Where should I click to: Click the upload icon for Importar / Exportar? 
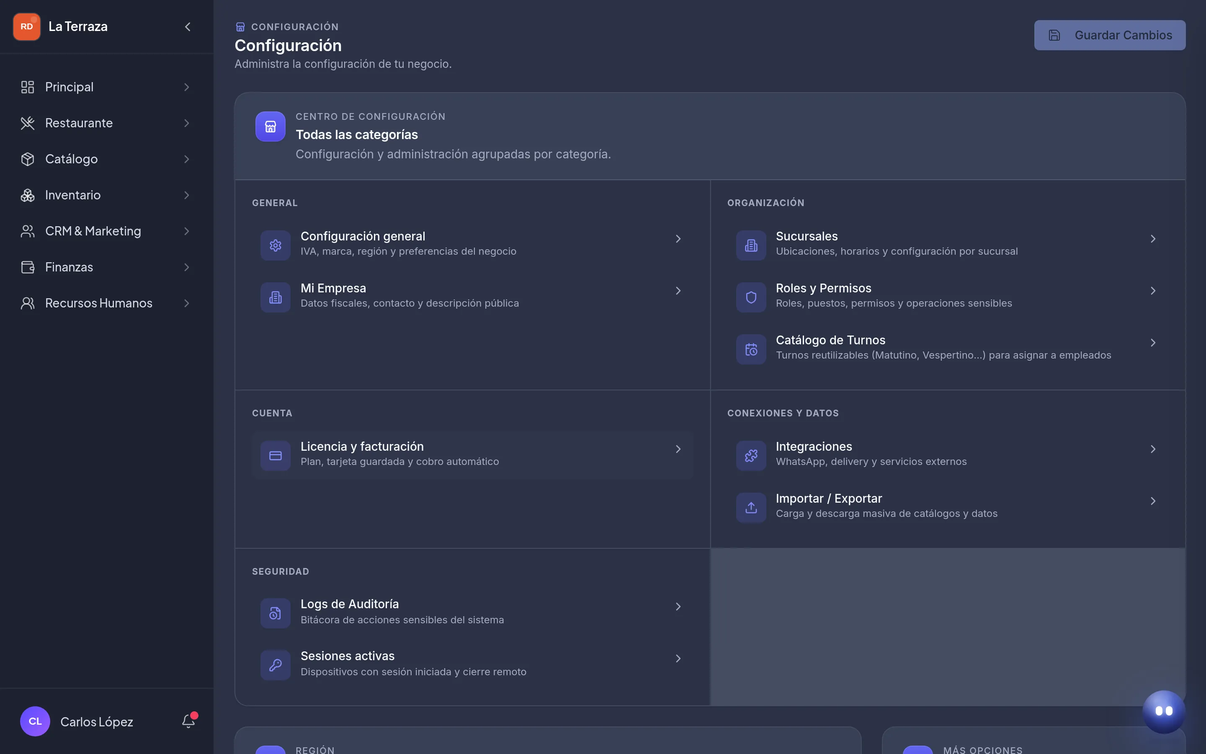tap(751, 507)
